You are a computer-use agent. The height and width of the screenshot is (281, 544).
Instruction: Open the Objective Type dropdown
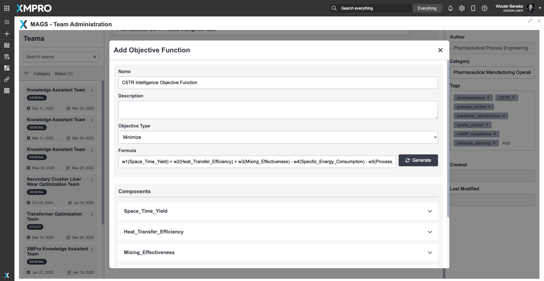[x=278, y=137]
